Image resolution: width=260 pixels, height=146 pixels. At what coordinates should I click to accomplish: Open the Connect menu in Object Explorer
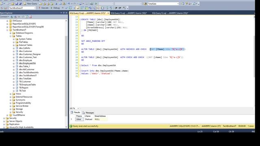(x=4, y=17)
